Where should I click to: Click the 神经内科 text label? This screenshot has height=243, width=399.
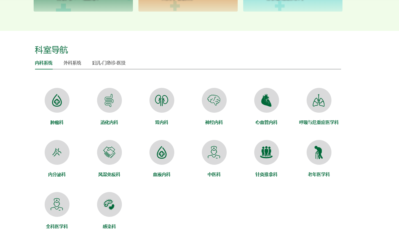[x=214, y=122]
